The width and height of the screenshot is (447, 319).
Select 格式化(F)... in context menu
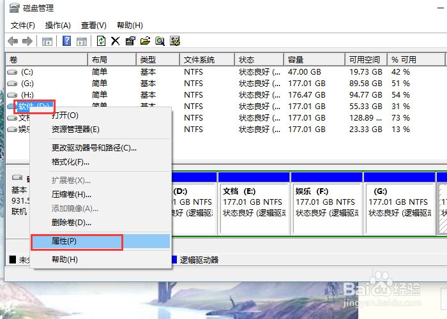pyautogui.click(x=100, y=162)
